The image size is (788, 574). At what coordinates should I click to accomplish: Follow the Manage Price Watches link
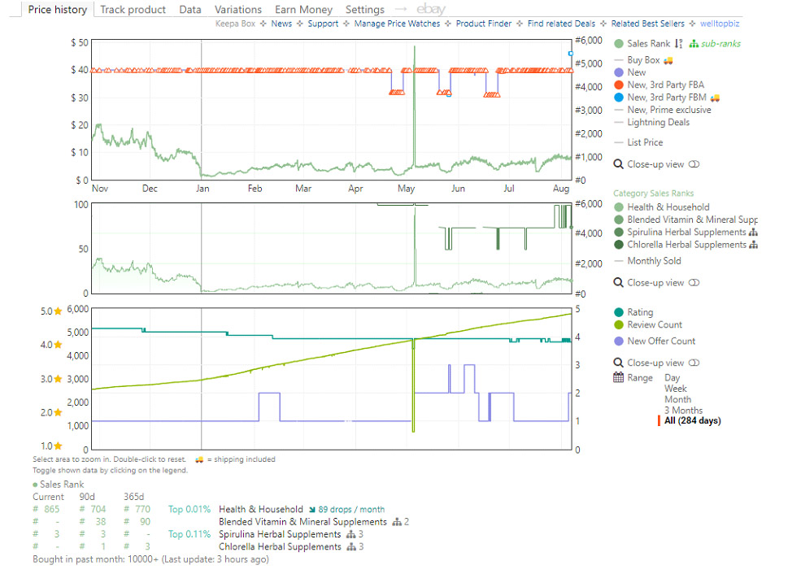(x=397, y=24)
